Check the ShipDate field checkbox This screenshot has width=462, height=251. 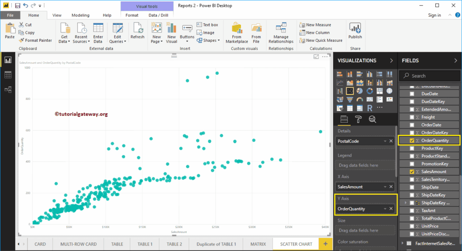tap(412, 187)
